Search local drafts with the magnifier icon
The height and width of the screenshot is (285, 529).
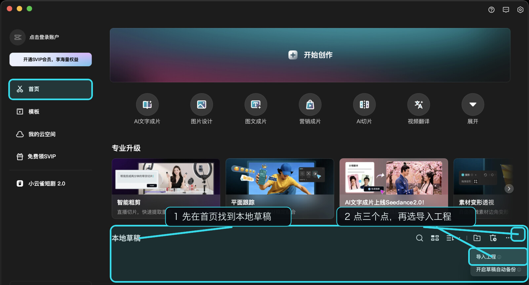point(420,238)
